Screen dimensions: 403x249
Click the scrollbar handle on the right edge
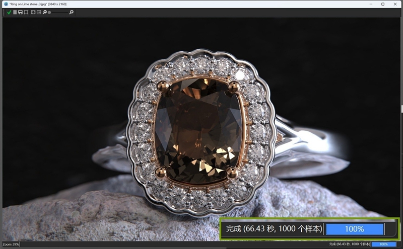coord(401,109)
